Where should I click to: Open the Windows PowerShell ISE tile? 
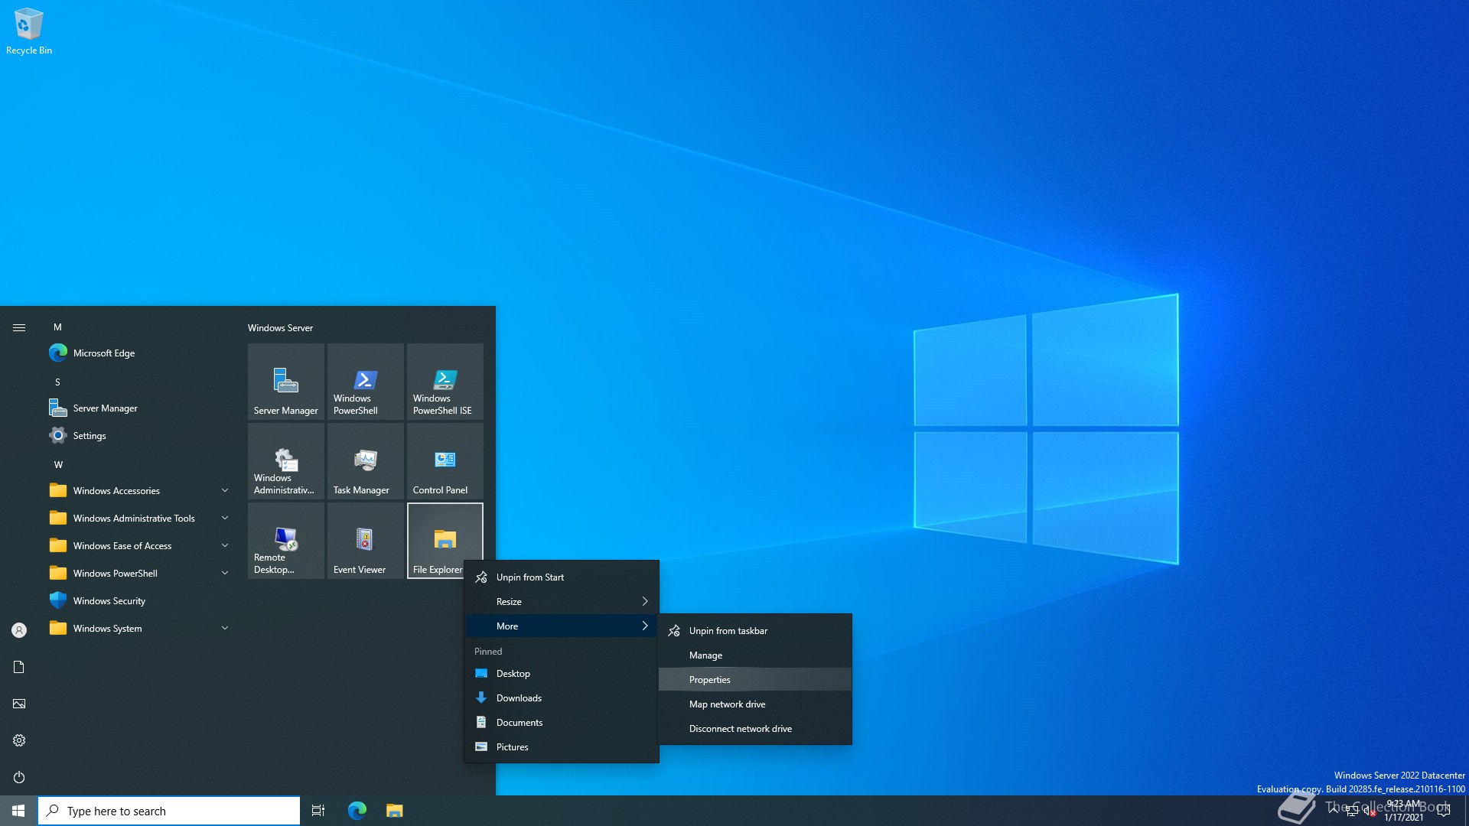(445, 382)
